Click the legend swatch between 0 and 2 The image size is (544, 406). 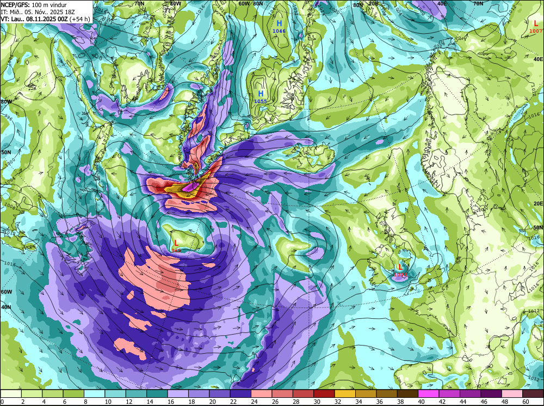pyautogui.click(x=11, y=393)
